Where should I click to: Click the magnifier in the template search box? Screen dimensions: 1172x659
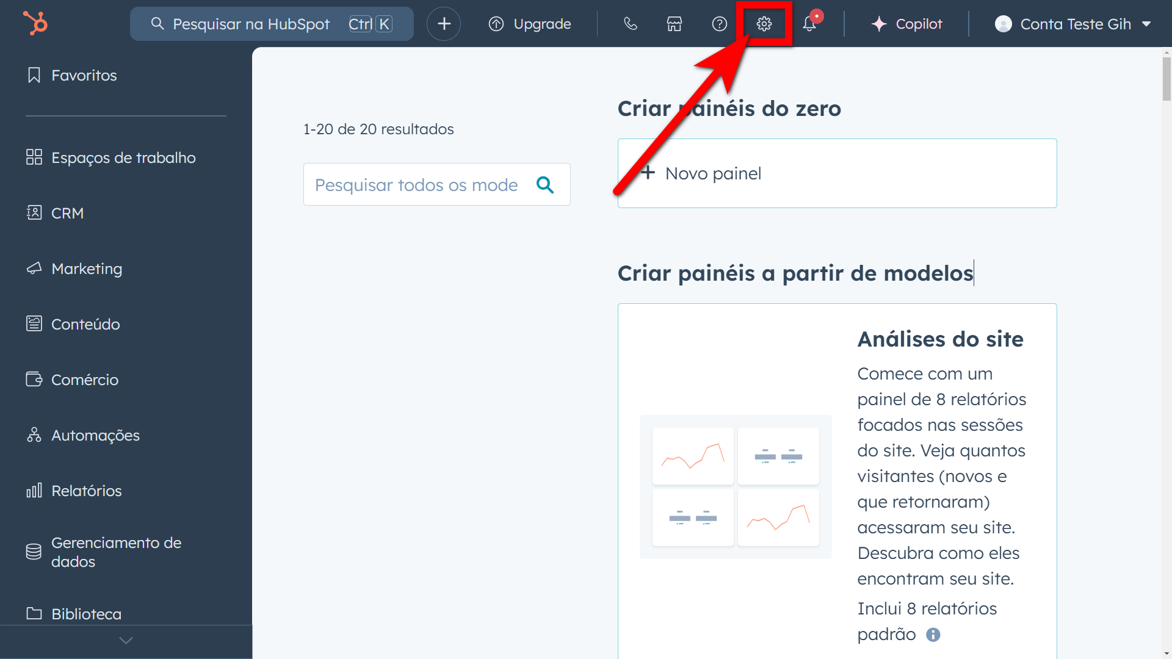[x=544, y=184]
